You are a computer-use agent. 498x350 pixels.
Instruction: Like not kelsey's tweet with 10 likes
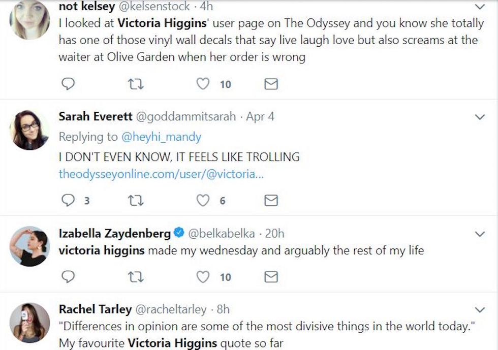click(203, 84)
